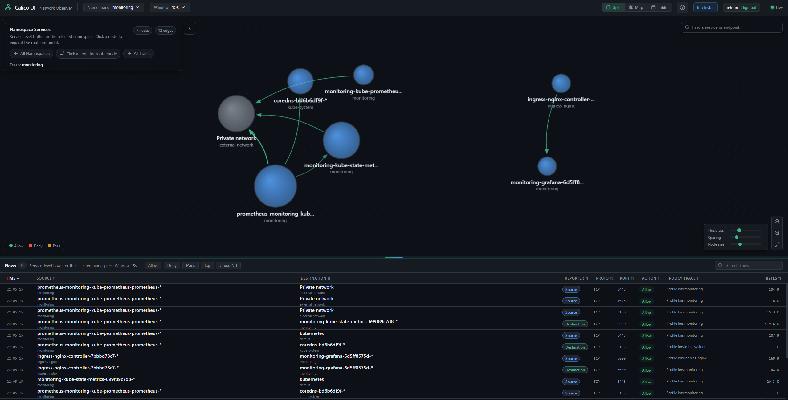The image size is (788, 400).
Task: Open the Namespace monitoring dropdown
Action: 113,7
